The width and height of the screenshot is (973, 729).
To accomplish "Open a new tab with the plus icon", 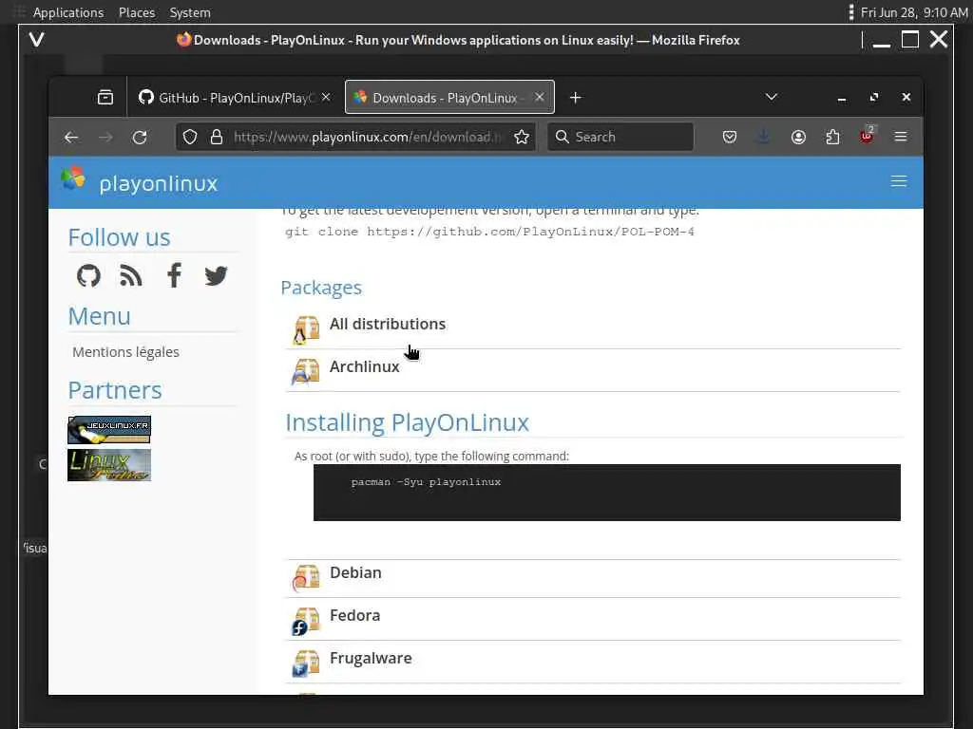I will (575, 98).
